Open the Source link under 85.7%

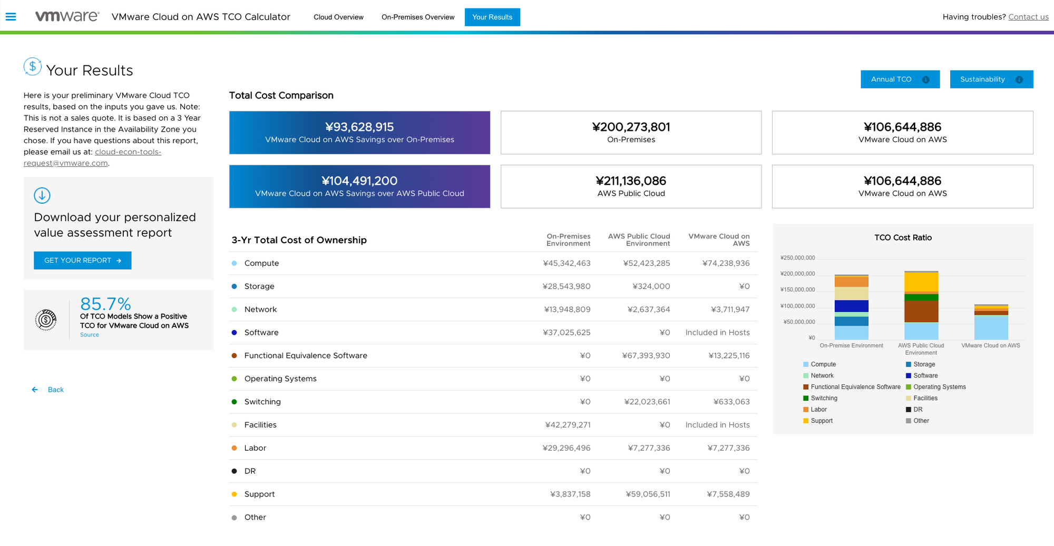(90, 334)
